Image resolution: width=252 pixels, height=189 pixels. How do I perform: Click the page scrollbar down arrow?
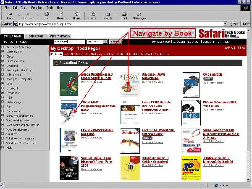tap(248, 180)
